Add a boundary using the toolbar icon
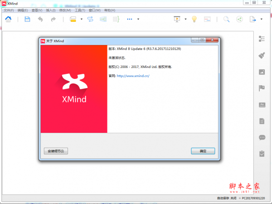The width and height of the screenshot is (272, 204). pos(103,19)
